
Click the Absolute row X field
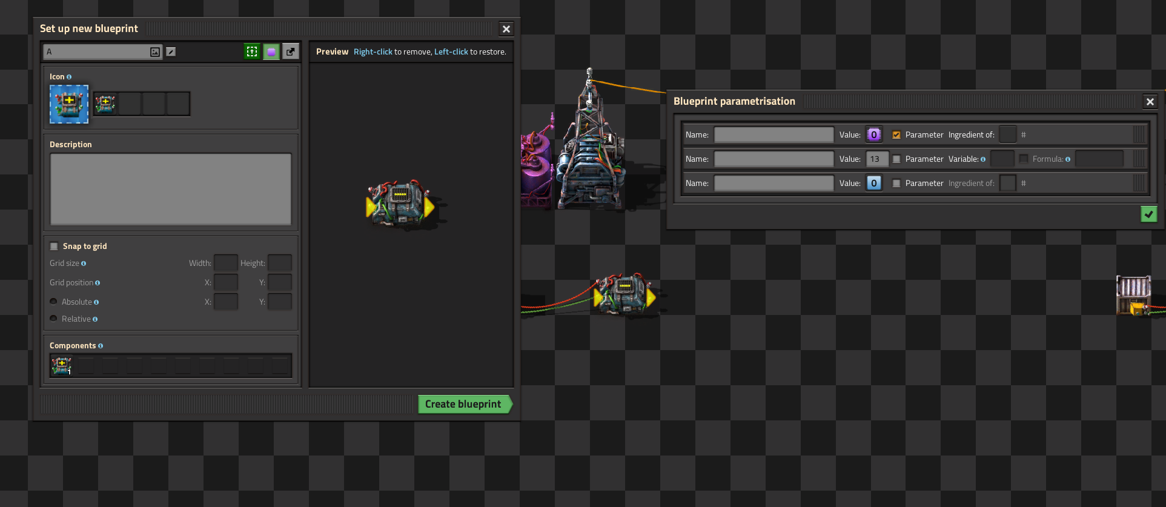point(226,302)
